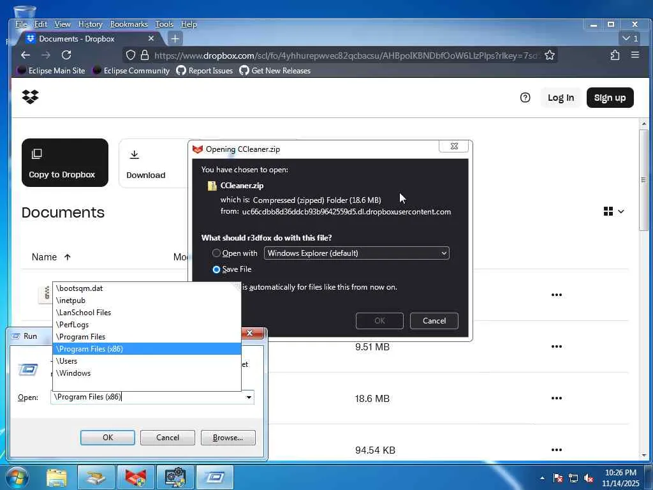This screenshot has width=653, height=490.
Task: Click Browse... in the Run dialog
Action: [x=228, y=438]
